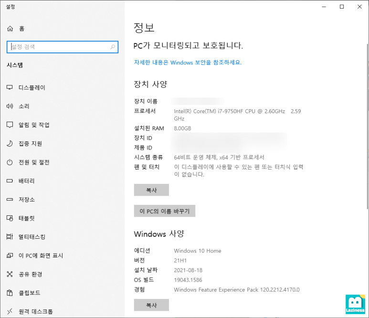Click the system type value 64비트 운영 체제
This screenshot has width=369, height=318.
[219, 157]
